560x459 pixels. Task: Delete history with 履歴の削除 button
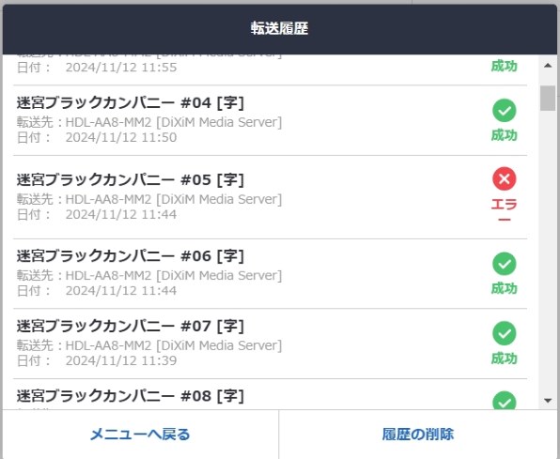tap(418, 435)
